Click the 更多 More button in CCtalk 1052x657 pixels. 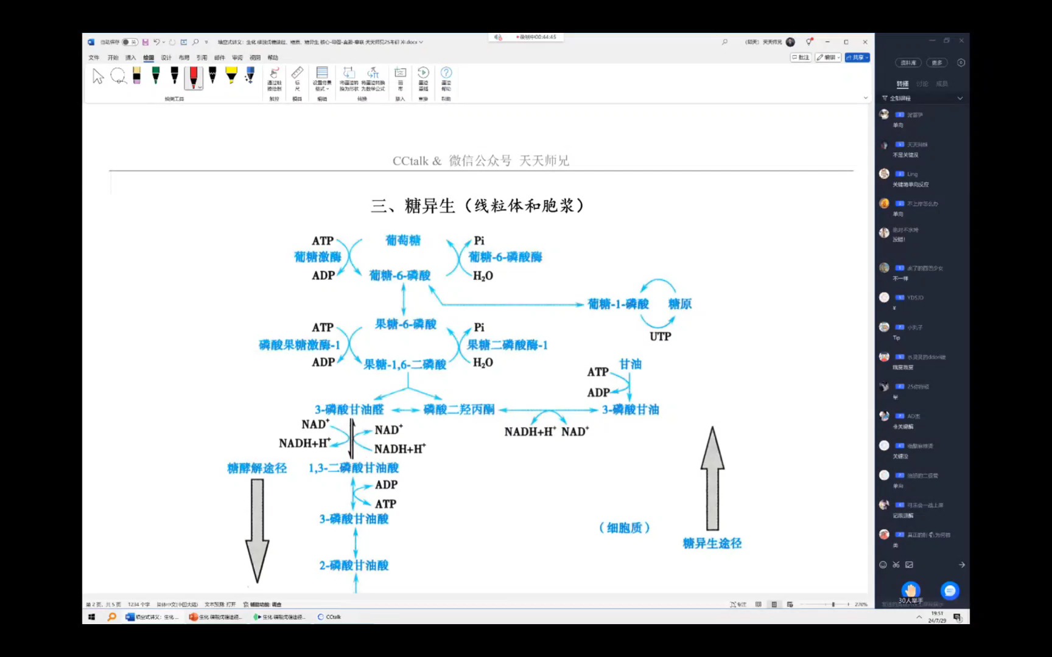coord(937,63)
